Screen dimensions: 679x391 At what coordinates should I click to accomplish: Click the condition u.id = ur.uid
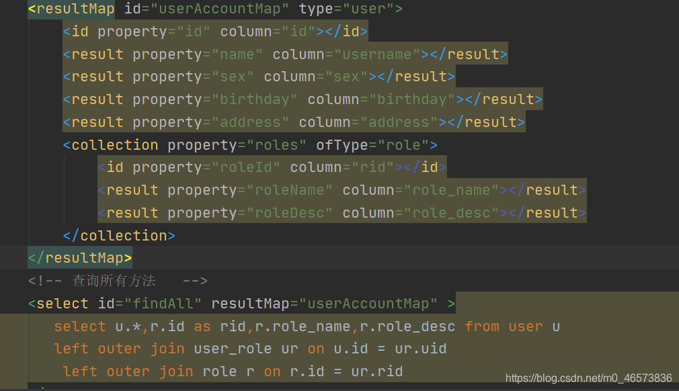click(390, 349)
